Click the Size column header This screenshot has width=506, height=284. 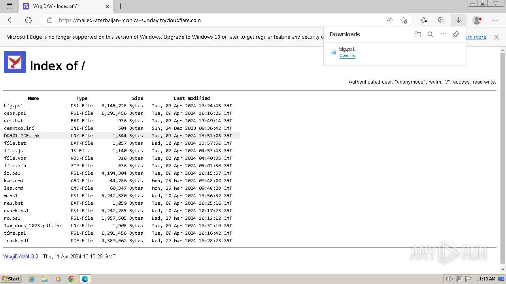tap(138, 98)
